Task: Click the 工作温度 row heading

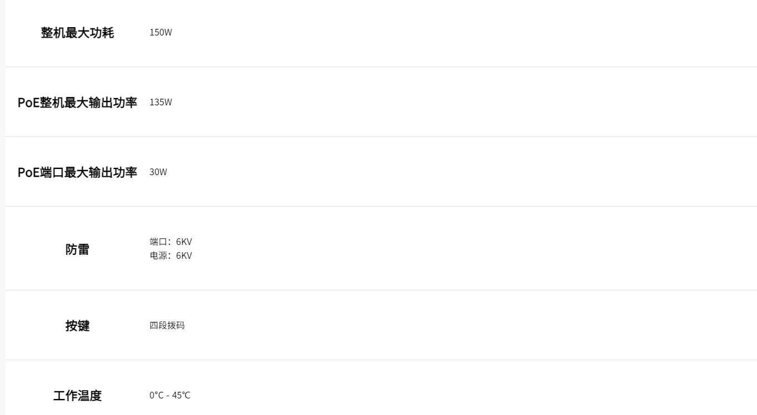Action: click(x=77, y=396)
